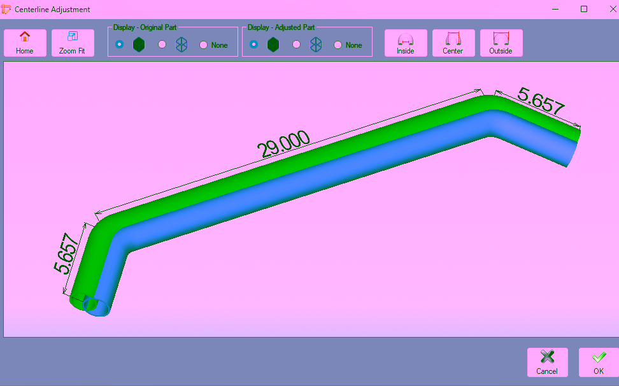Select None radio for Adjusted Part
The image size is (619, 386).
(338, 45)
